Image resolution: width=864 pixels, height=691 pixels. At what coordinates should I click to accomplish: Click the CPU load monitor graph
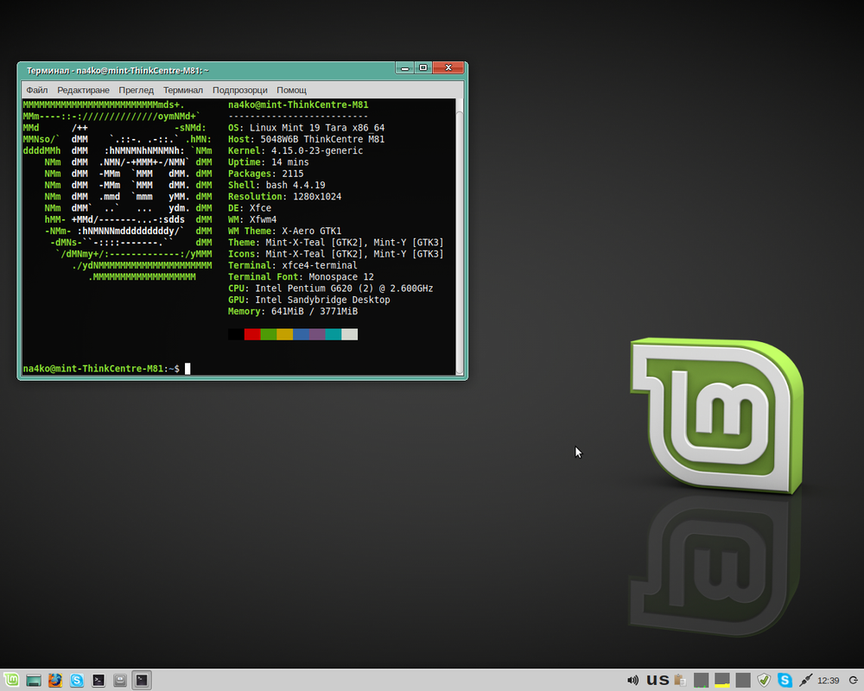tap(701, 680)
